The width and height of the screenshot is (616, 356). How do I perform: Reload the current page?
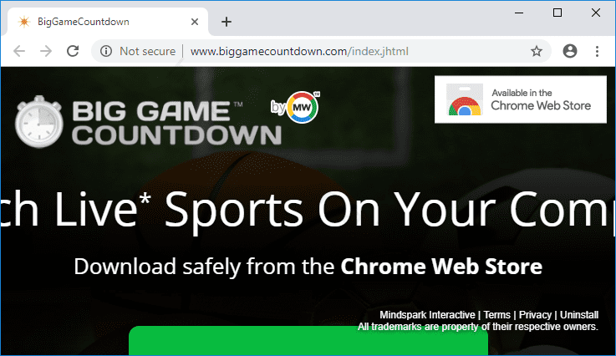[x=74, y=51]
